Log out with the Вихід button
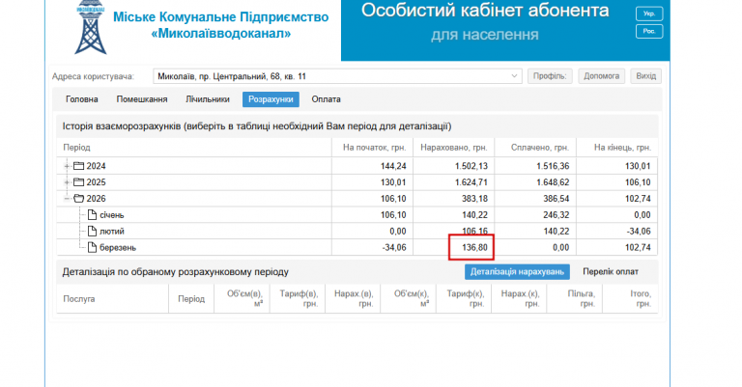742x387 pixels. coord(646,76)
